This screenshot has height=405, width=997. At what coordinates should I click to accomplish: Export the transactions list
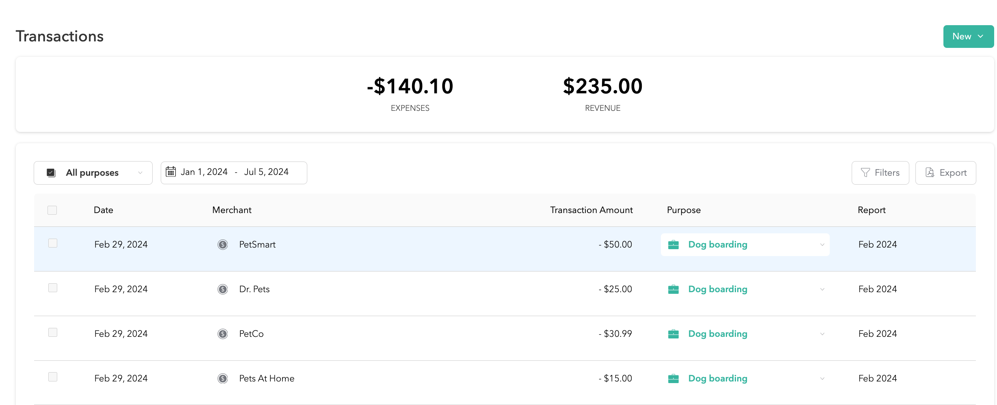pos(945,173)
